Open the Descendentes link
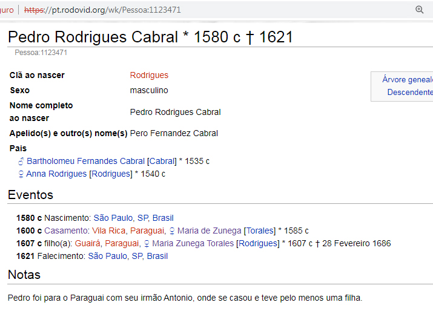This screenshot has width=433, height=314. pyautogui.click(x=409, y=93)
